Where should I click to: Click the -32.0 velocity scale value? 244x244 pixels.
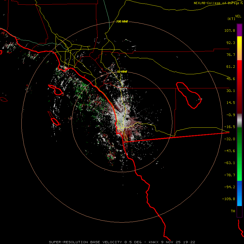tap(230, 139)
